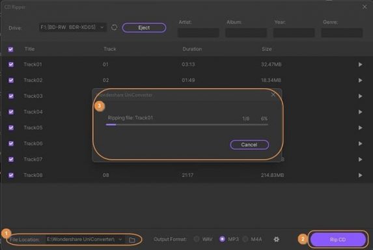Close the ripping progress dialog

(x=273, y=94)
